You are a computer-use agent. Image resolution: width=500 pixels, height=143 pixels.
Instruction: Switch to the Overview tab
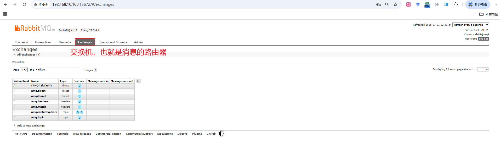click(x=21, y=42)
